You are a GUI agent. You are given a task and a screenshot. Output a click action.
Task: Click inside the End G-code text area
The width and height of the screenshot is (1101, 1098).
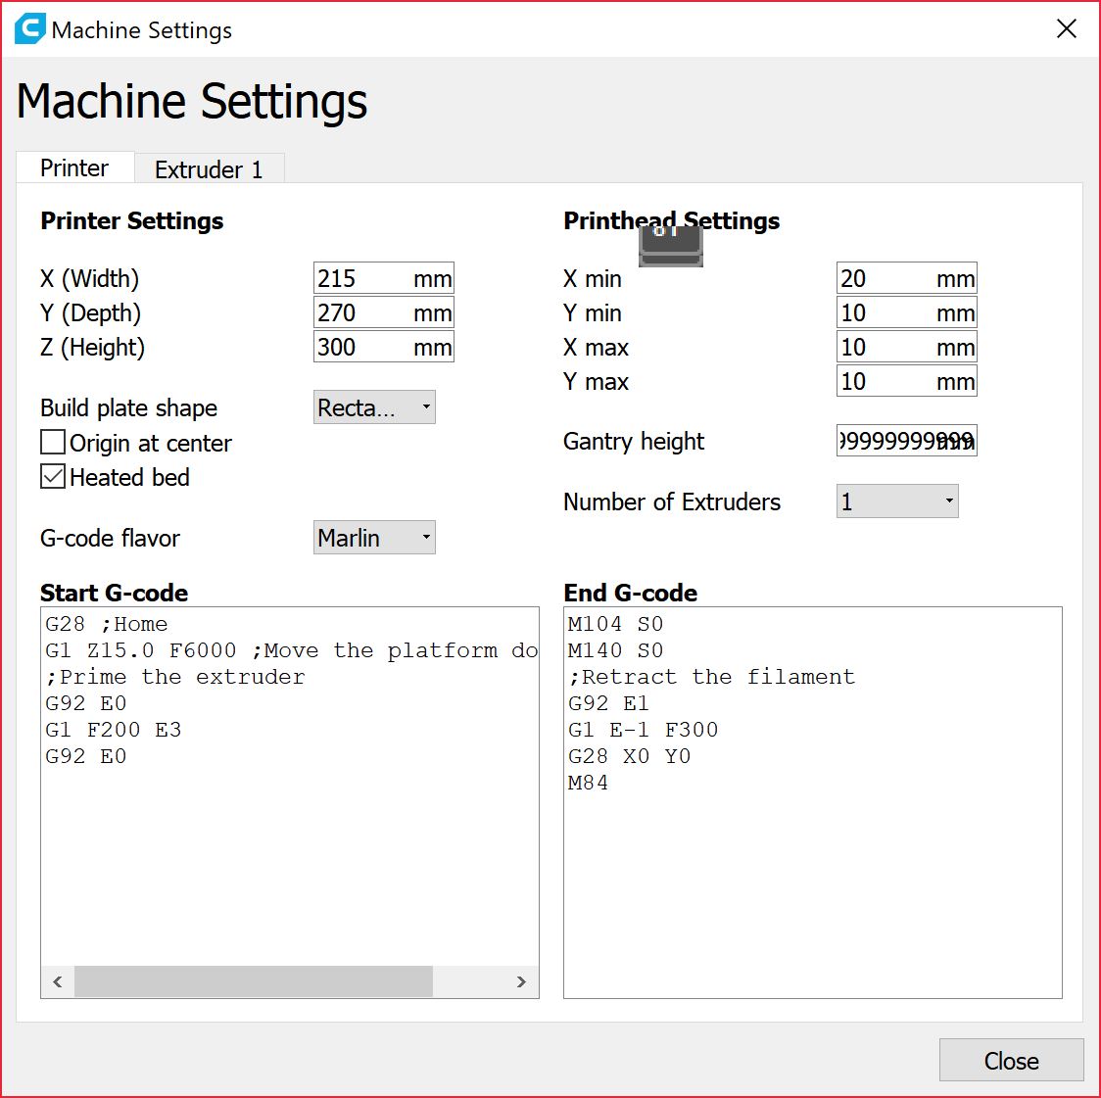[812, 882]
